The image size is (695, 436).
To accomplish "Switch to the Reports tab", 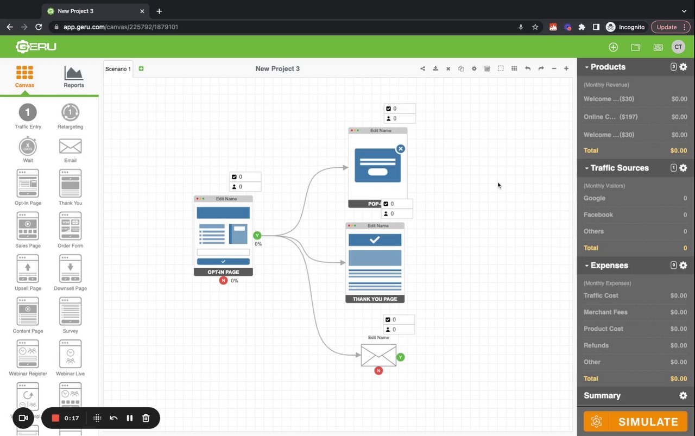I will coord(74,77).
